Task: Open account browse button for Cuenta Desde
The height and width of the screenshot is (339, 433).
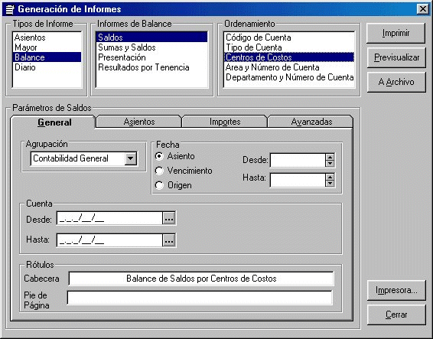Action: click(x=169, y=219)
